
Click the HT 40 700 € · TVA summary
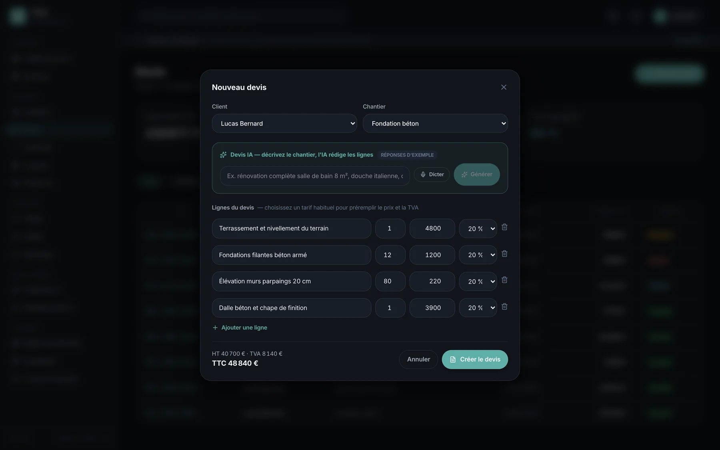click(247, 354)
